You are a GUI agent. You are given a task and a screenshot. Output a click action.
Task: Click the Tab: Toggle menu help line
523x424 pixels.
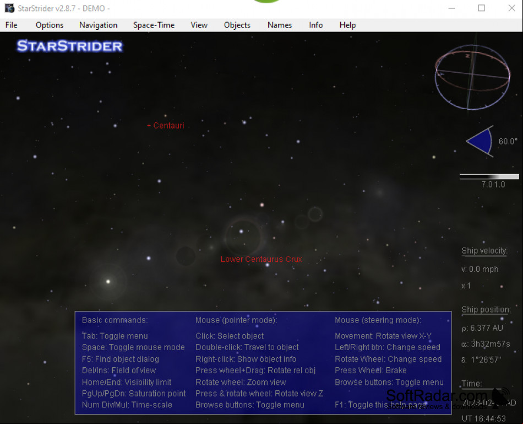(115, 336)
